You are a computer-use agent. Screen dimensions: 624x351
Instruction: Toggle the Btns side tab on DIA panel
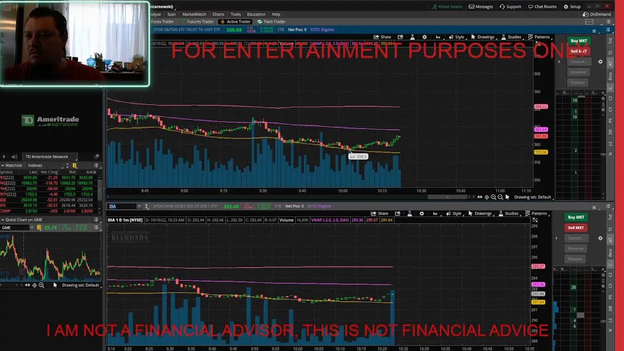pyautogui.click(x=610, y=253)
